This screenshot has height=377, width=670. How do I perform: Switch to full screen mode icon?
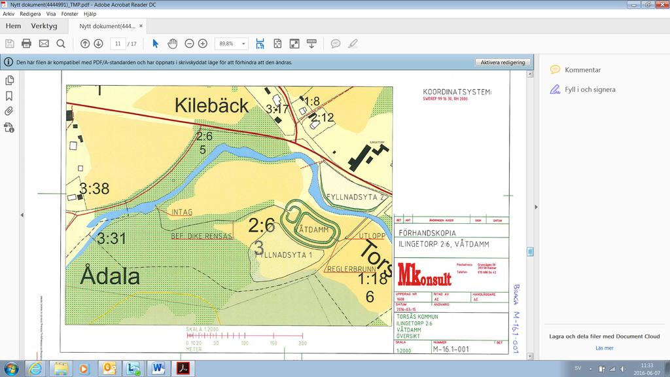[294, 44]
